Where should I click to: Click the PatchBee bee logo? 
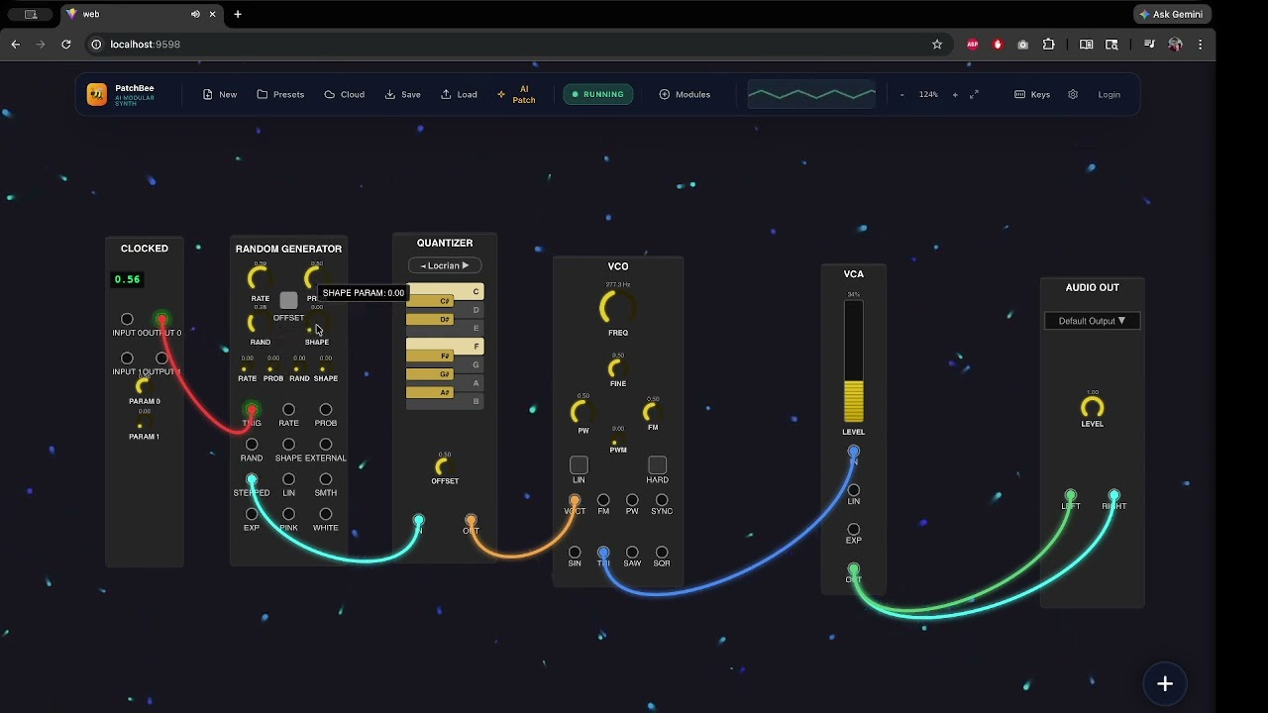tap(96, 94)
